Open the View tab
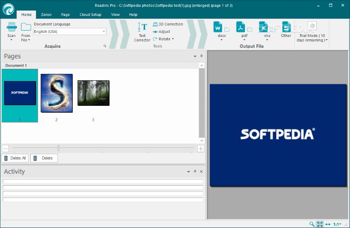The height and width of the screenshot is (228, 350). coord(116,15)
